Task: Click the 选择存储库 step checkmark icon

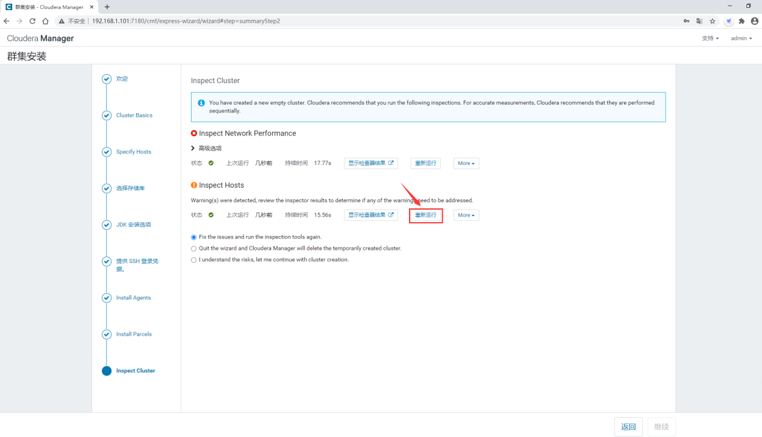Action: coord(107,188)
